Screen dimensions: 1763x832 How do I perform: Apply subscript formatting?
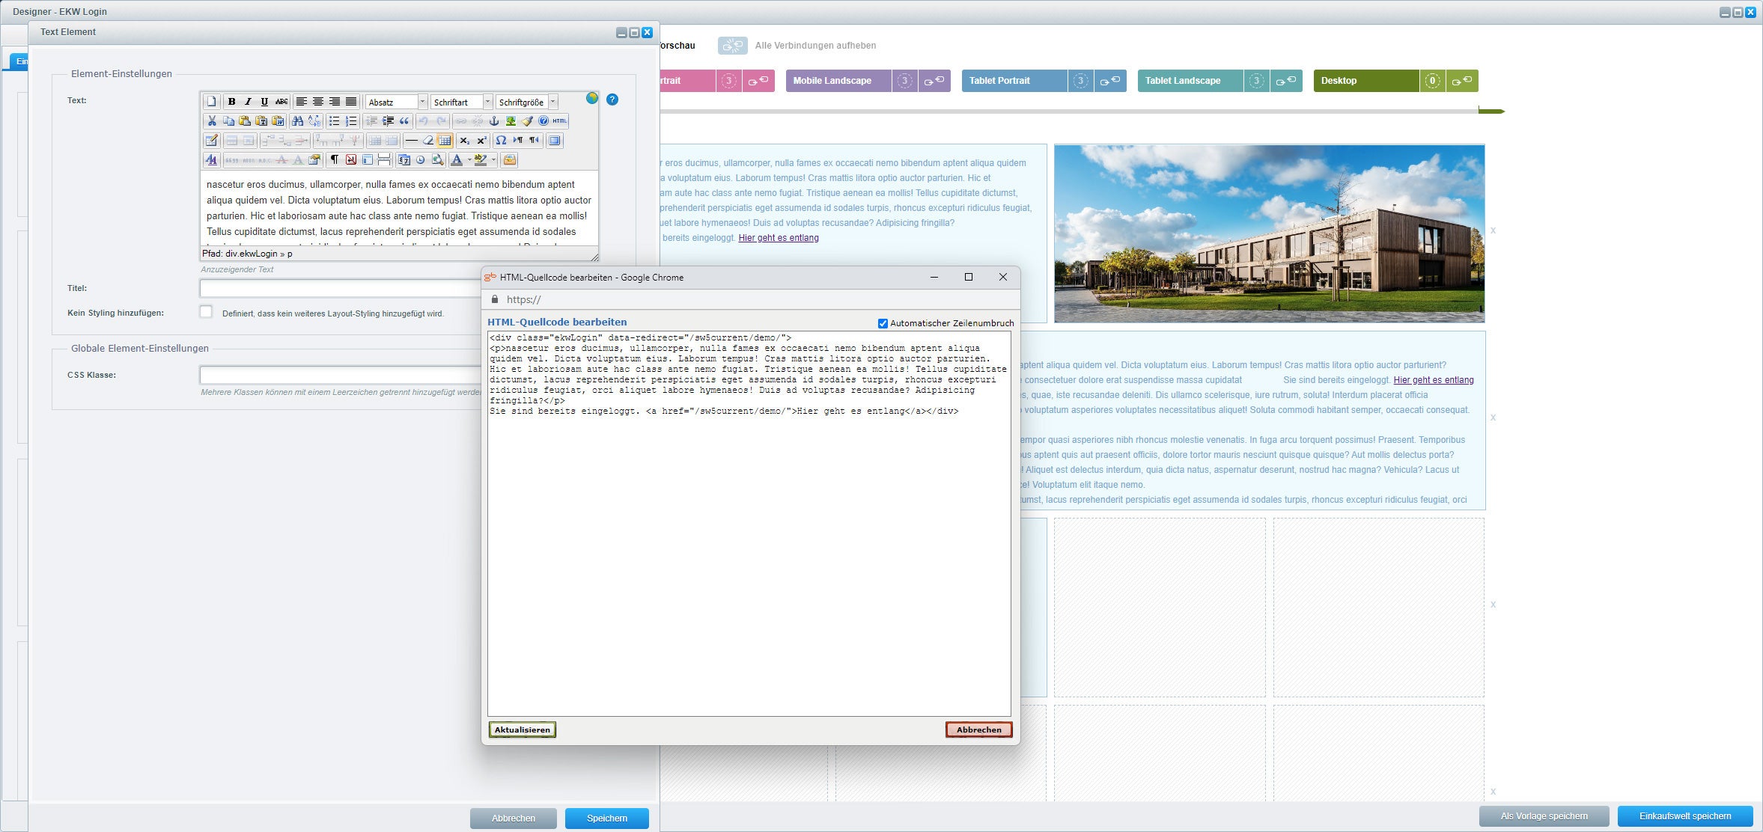(465, 141)
